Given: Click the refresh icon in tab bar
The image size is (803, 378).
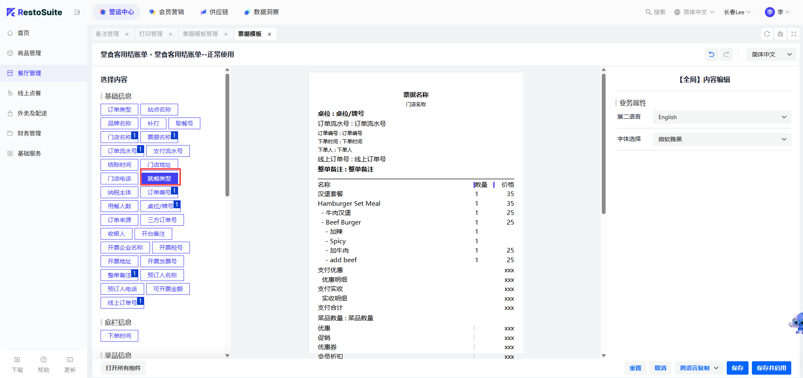Looking at the screenshot, I should [767, 34].
